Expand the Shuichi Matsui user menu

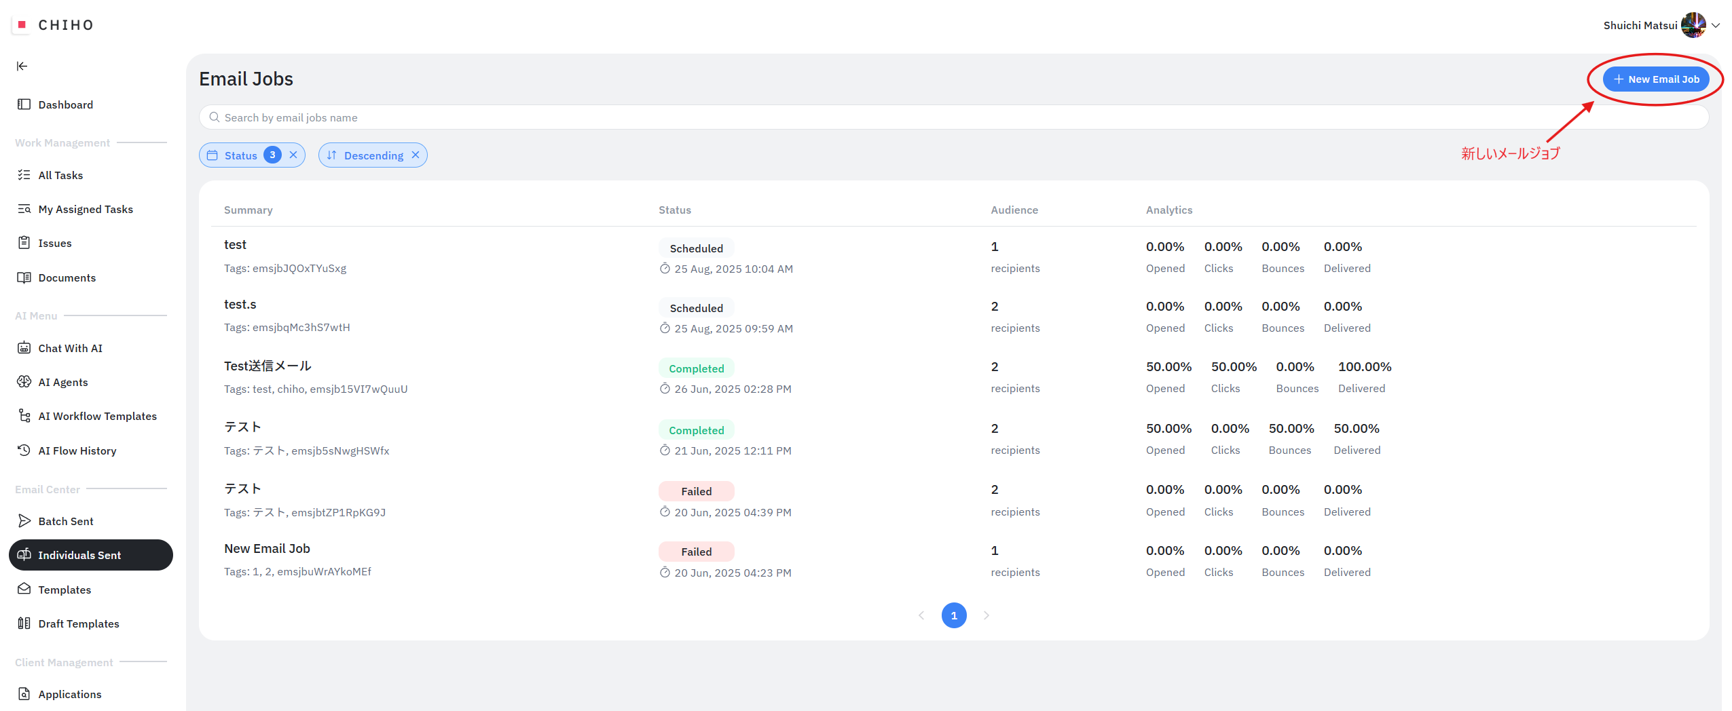tap(1716, 26)
